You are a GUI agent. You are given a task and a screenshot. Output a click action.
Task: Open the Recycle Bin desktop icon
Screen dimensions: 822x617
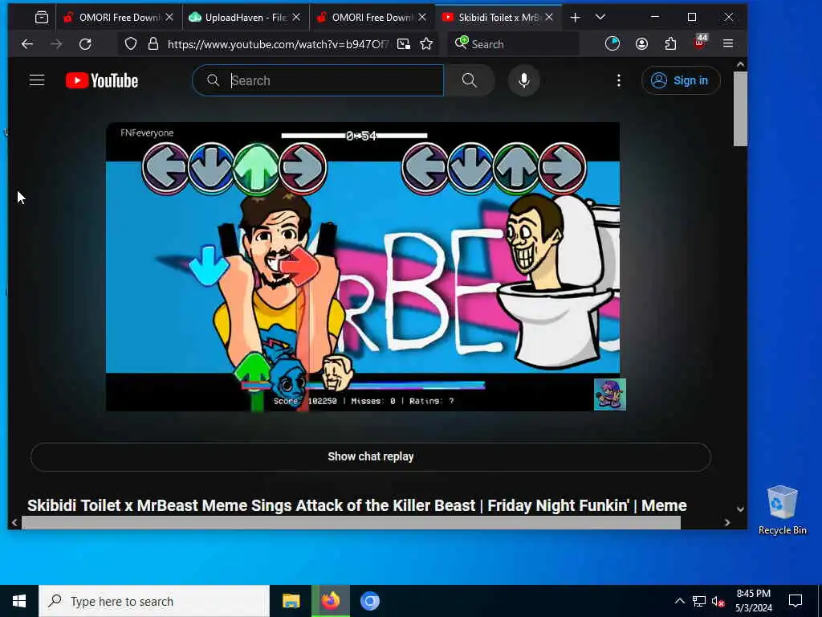point(782,510)
